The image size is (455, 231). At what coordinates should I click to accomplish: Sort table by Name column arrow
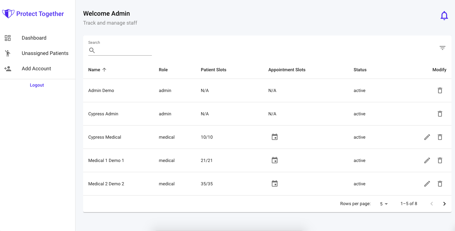pyautogui.click(x=104, y=70)
